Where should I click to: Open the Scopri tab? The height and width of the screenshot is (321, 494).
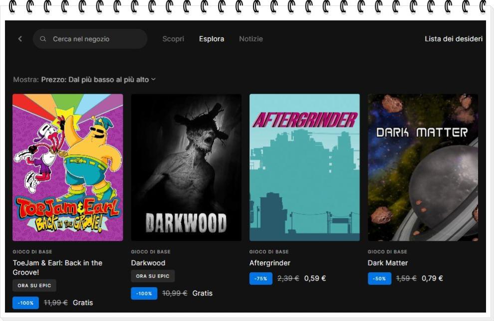point(173,39)
